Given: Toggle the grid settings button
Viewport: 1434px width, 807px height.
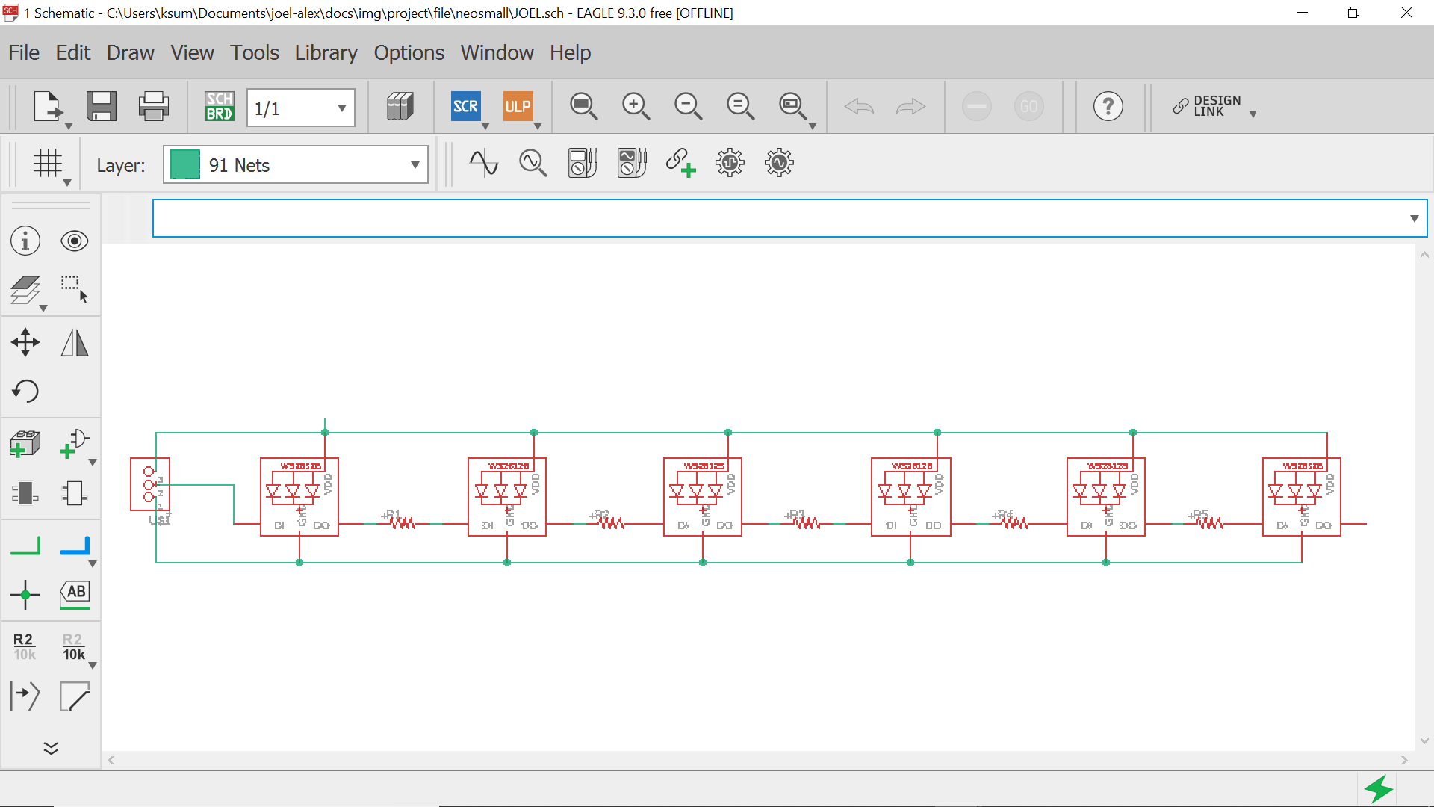Looking at the screenshot, I should point(48,164).
